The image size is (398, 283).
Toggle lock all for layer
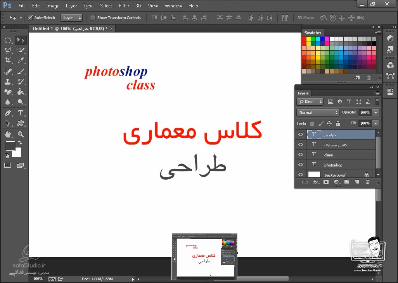coord(337,123)
